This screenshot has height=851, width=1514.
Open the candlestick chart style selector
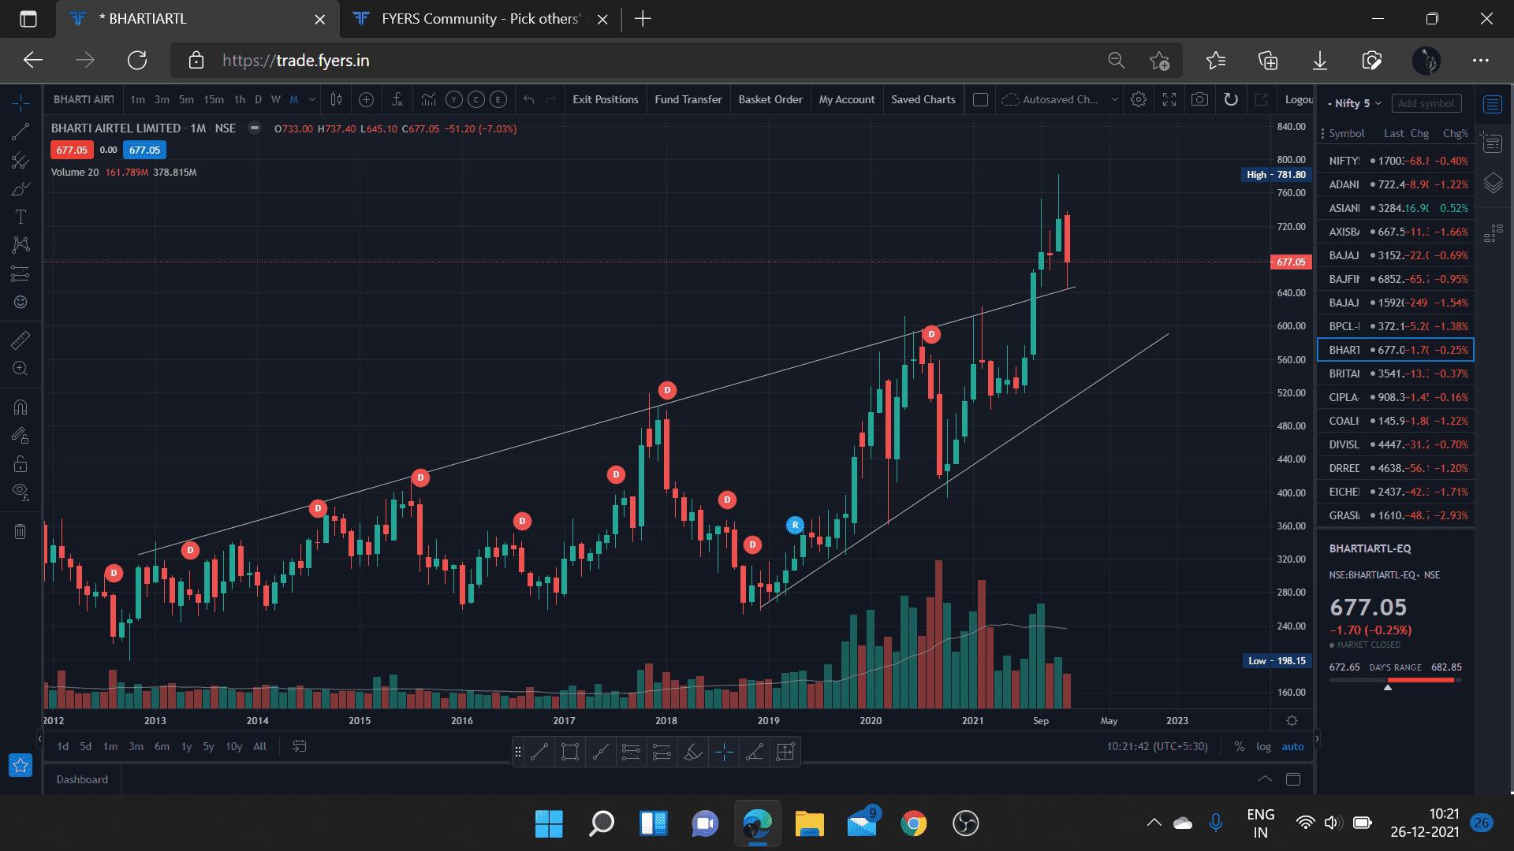click(337, 99)
